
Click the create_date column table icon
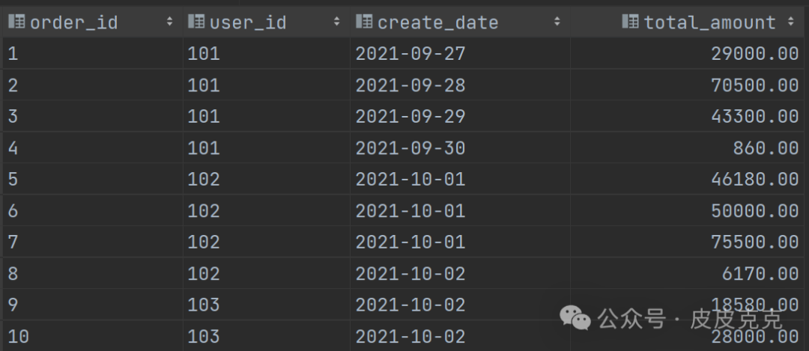point(365,22)
